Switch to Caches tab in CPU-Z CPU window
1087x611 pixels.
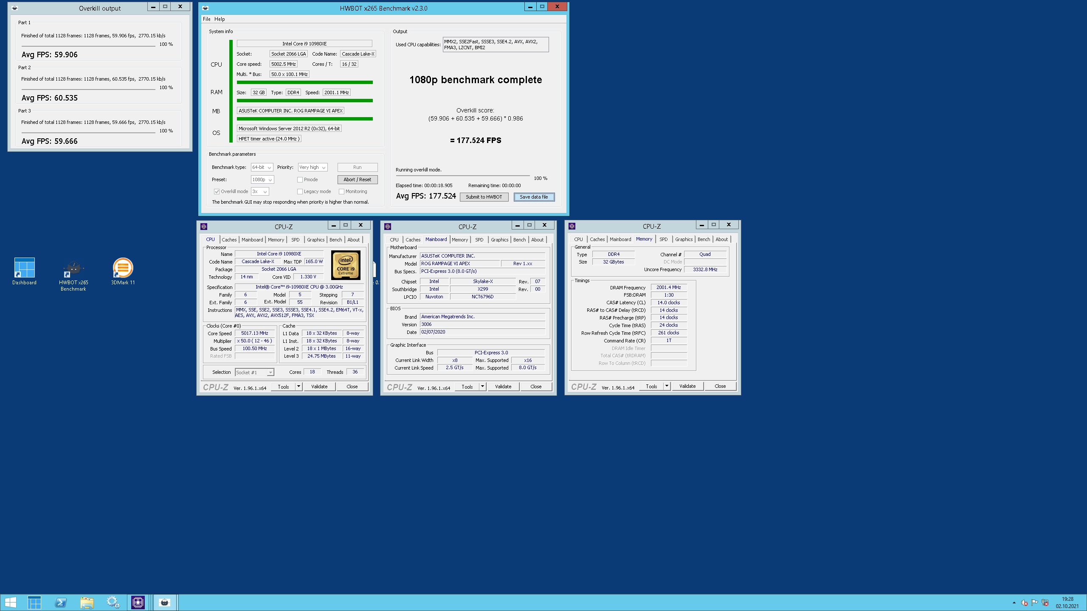coord(229,240)
